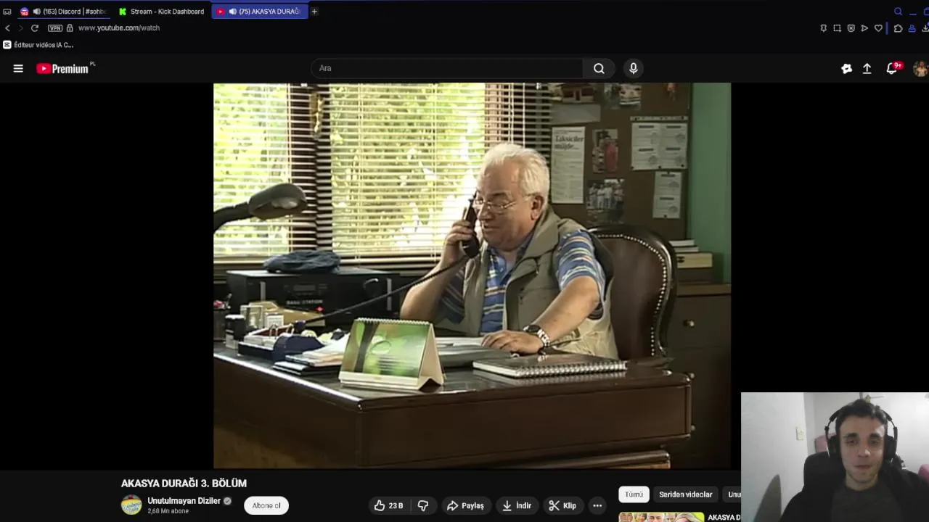Open a new browser tab
929x522 pixels.
click(314, 12)
